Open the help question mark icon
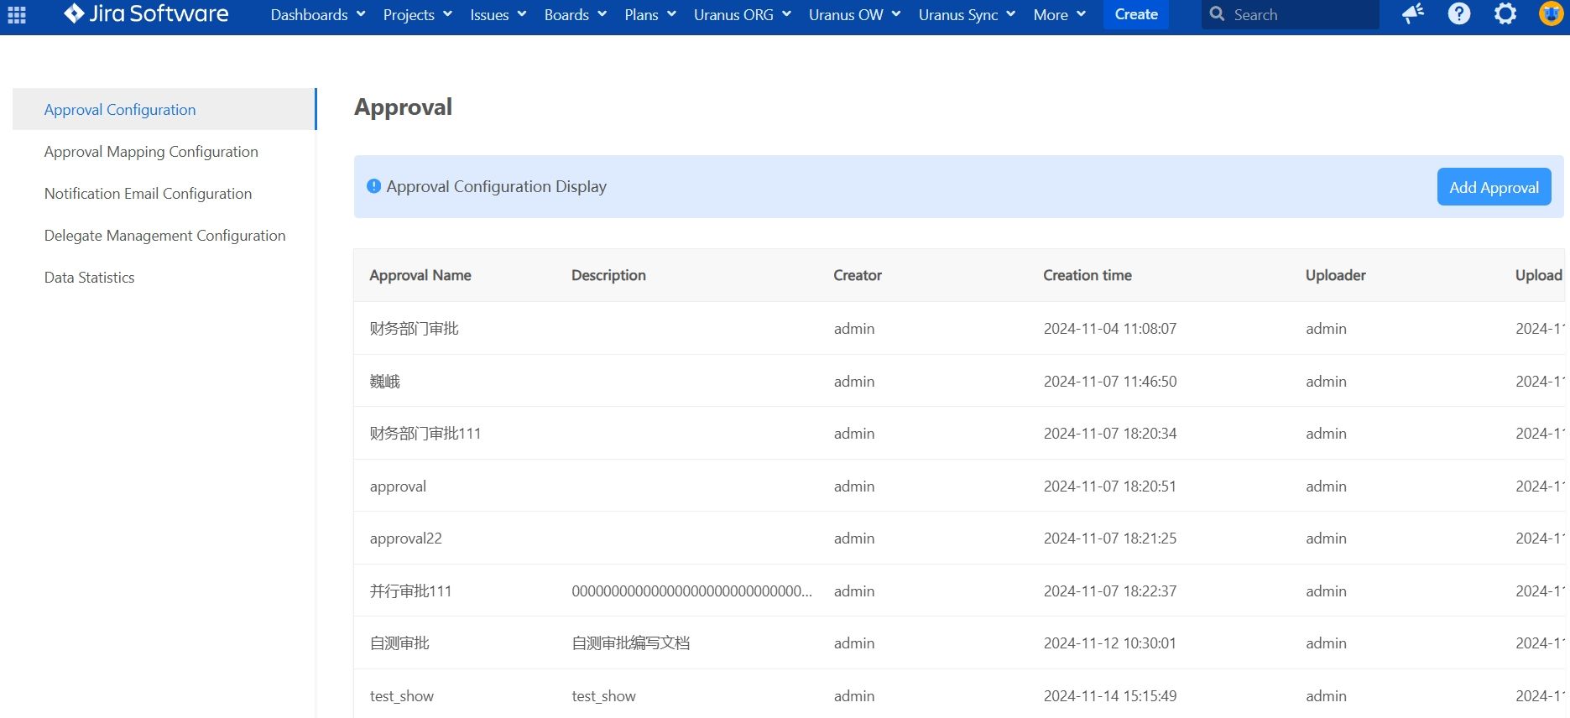The width and height of the screenshot is (1570, 718). click(x=1459, y=13)
